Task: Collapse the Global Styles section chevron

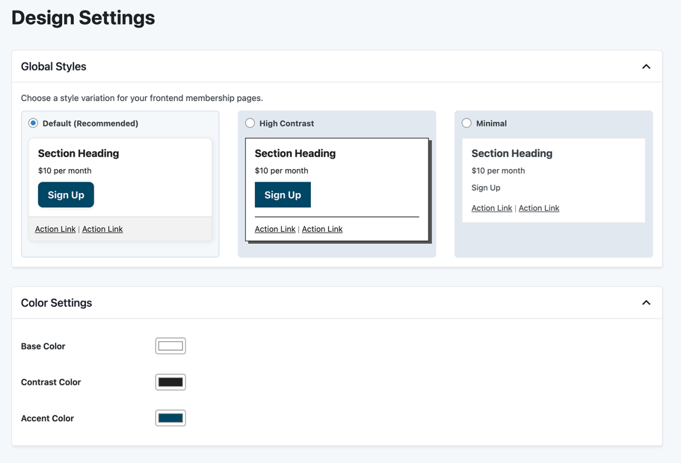Action: [645, 66]
